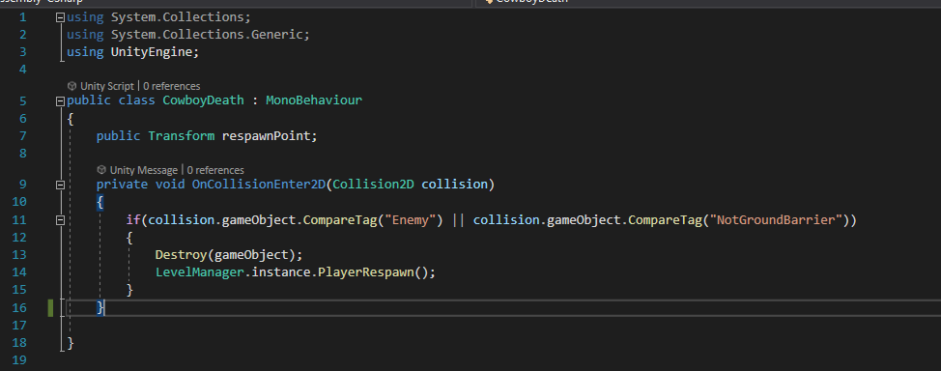
Task: Select line number 8 in the gutter
Action: click(23, 153)
